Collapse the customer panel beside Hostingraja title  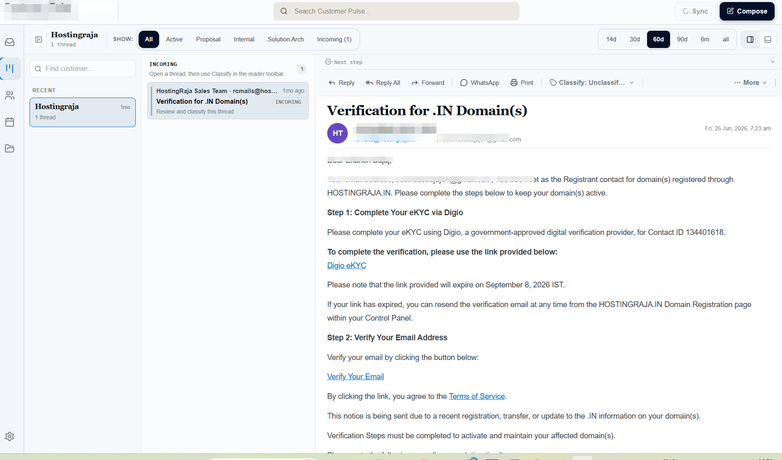[x=39, y=39]
